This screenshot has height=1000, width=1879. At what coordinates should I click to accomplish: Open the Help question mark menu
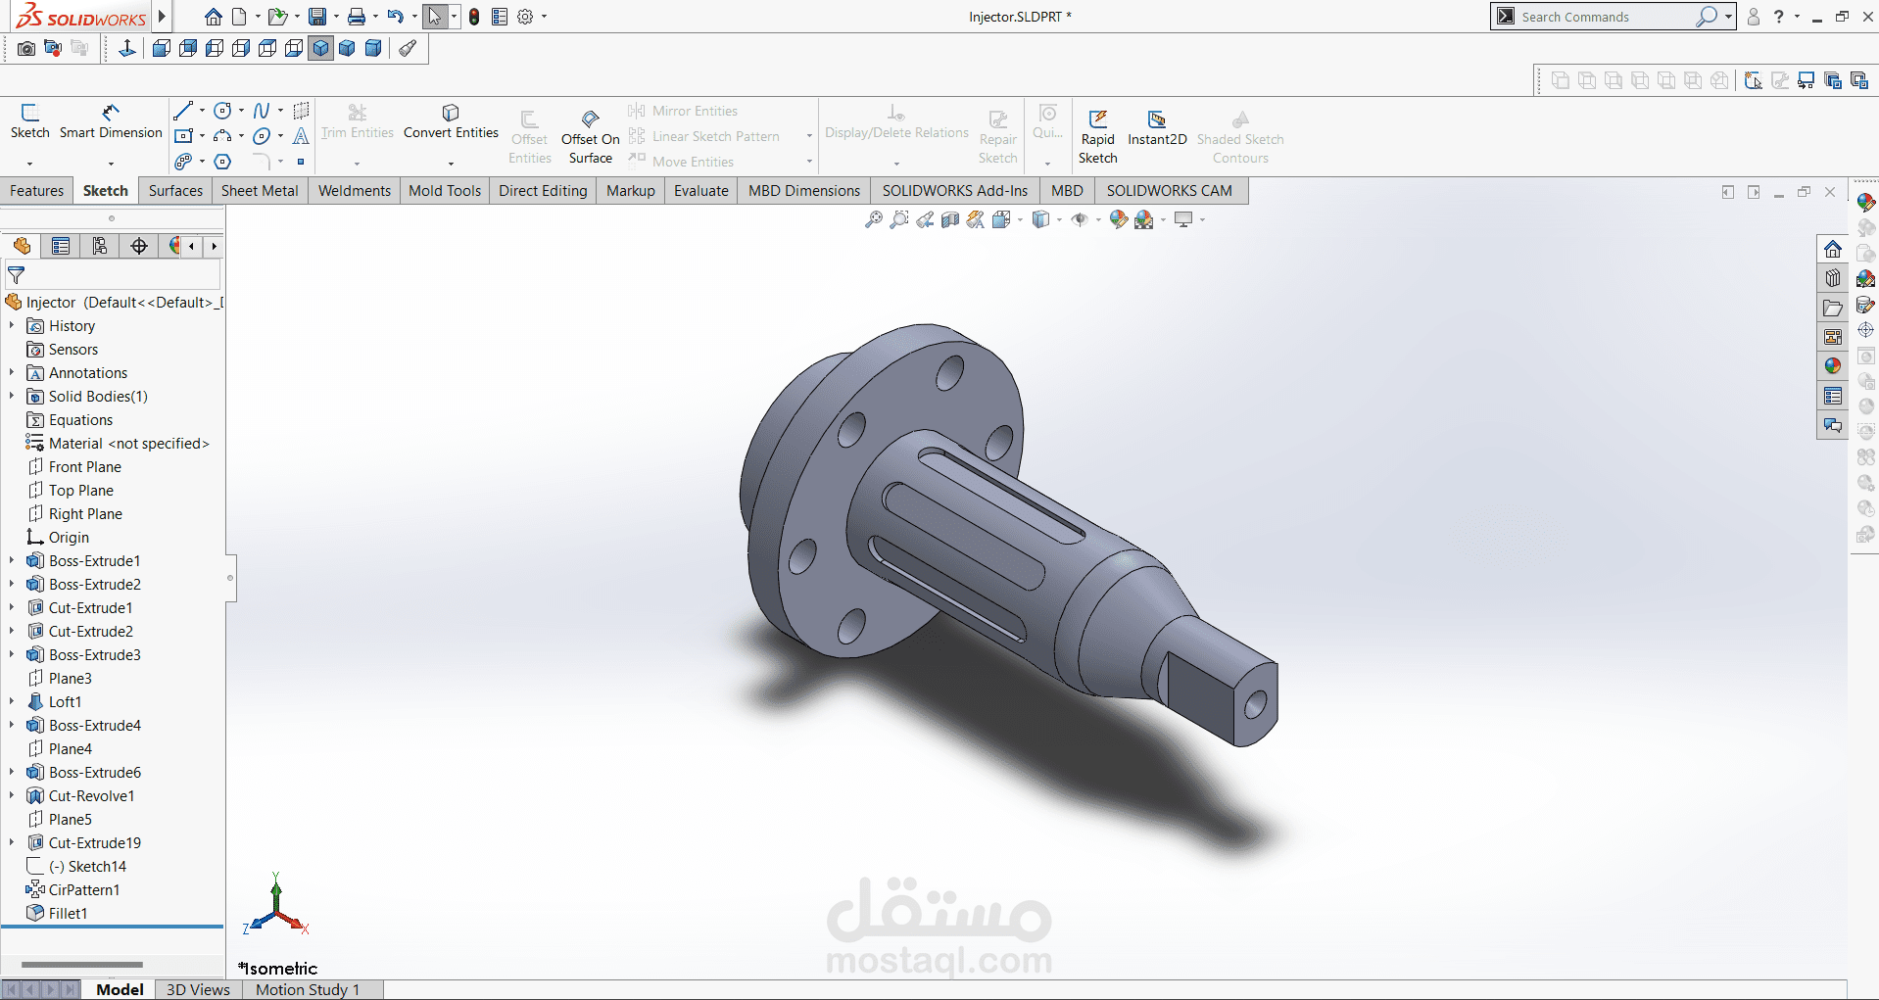click(1779, 17)
